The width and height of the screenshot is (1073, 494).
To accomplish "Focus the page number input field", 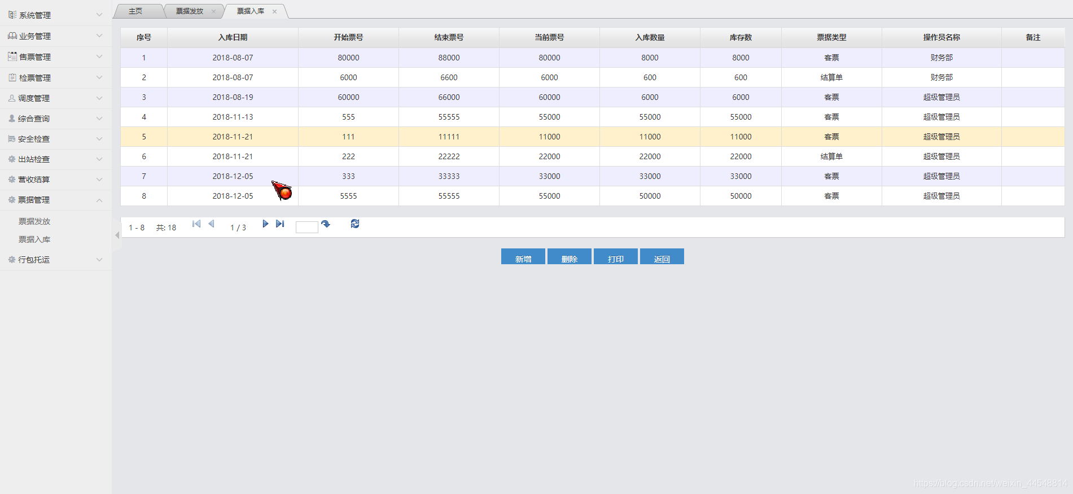I will point(307,227).
